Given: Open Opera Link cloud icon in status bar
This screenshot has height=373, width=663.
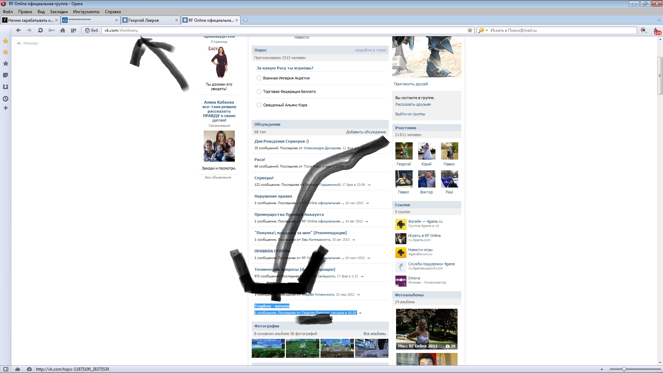Looking at the screenshot, I should point(18,369).
